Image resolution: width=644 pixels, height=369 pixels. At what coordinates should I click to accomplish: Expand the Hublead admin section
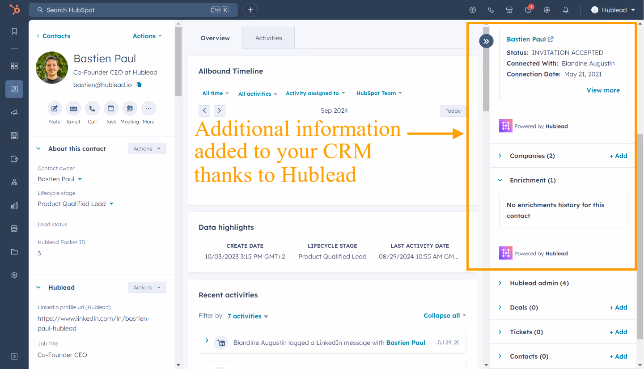click(500, 283)
